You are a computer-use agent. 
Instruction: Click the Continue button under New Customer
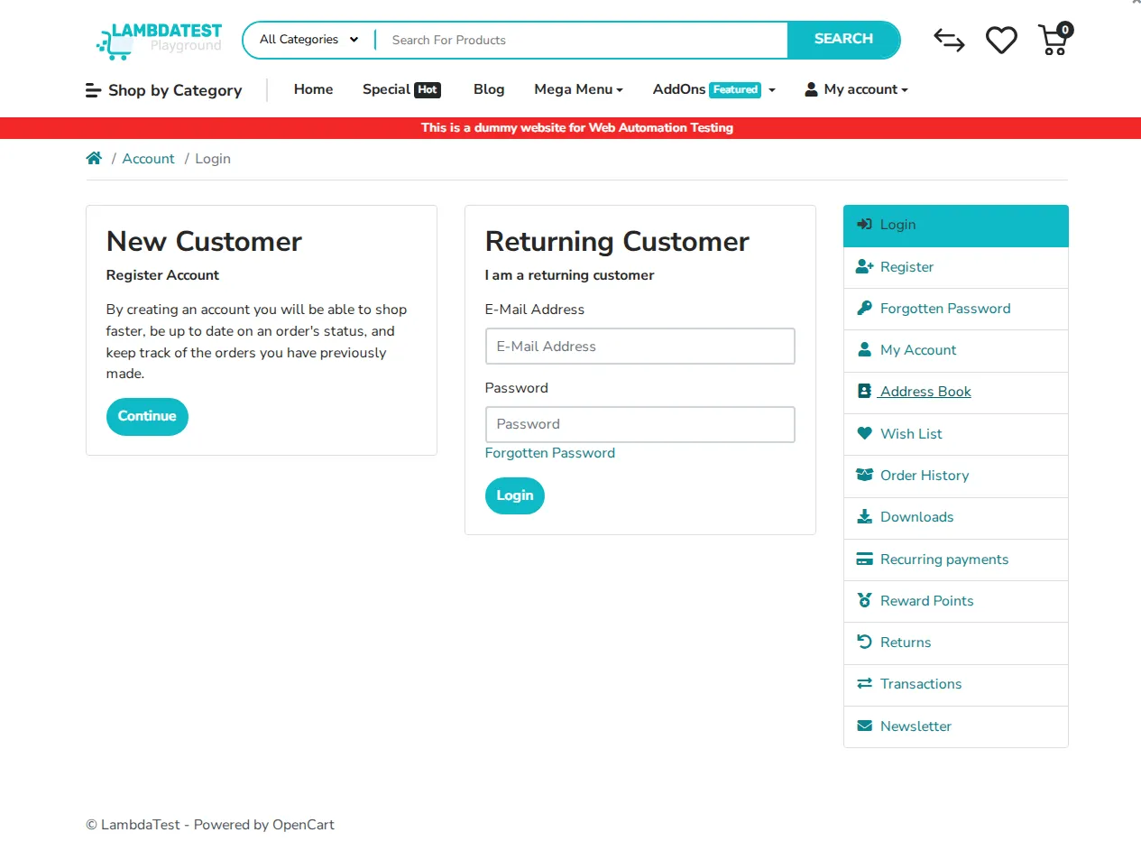(147, 416)
